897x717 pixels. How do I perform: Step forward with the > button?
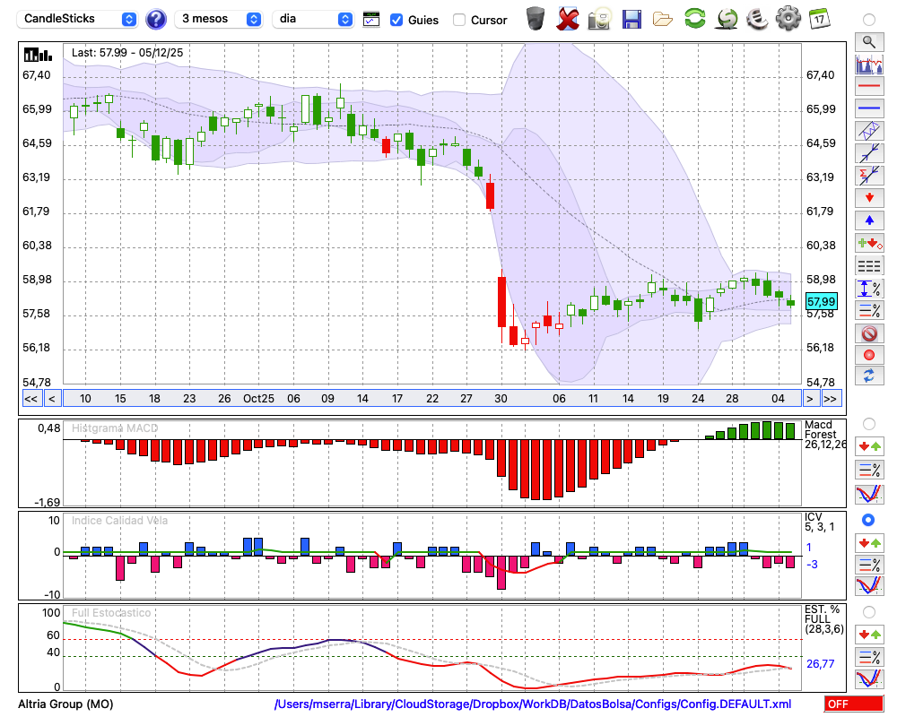tap(809, 399)
